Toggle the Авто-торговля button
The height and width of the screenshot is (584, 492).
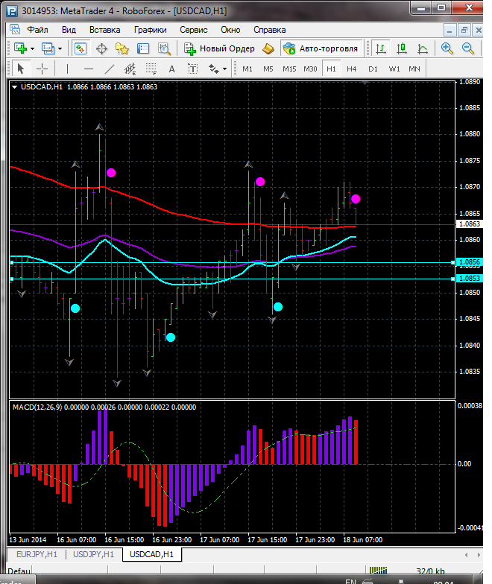tap(321, 48)
